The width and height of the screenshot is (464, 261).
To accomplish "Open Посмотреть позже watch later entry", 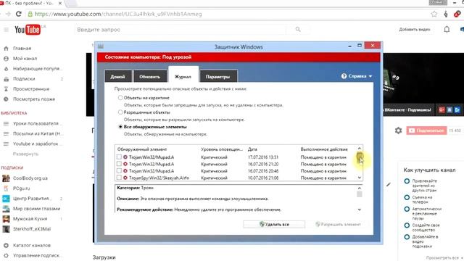I will pyautogui.click(x=34, y=99).
